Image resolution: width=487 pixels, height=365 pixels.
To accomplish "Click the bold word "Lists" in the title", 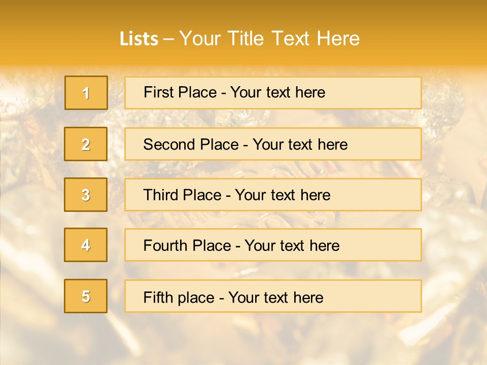I will (139, 39).
